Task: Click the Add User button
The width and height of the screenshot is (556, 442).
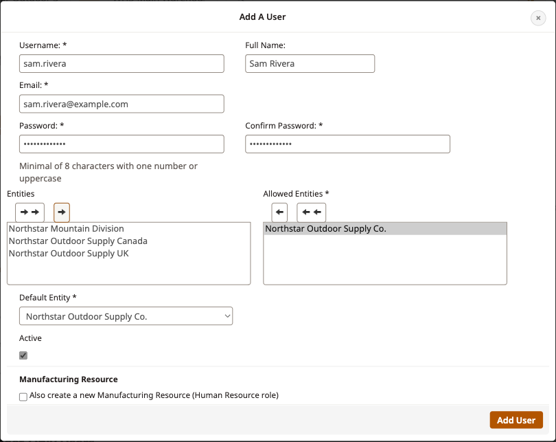Action: coord(516,420)
